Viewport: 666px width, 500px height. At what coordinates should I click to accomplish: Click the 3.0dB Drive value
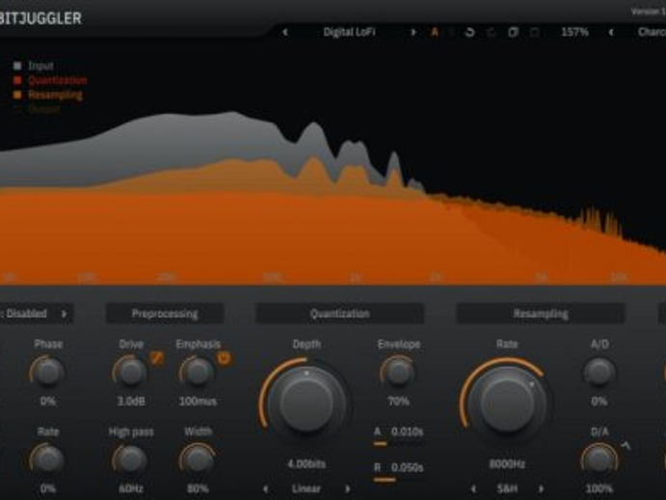[x=131, y=402]
